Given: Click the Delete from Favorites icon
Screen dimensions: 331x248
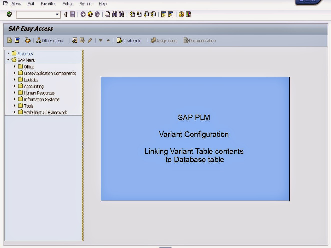Looking at the screenshot, I should [82, 40].
